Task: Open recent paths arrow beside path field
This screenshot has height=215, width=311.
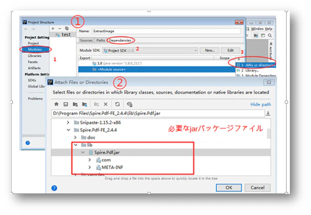Action: pyautogui.click(x=268, y=113)
